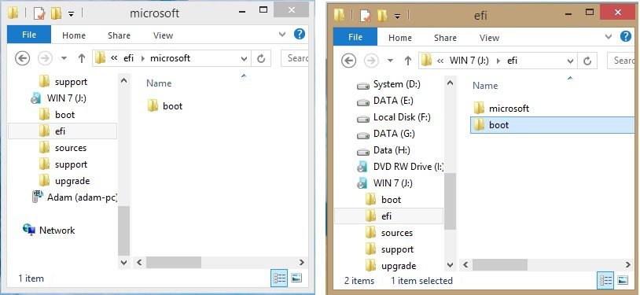The width and height of the screenshot is (640, 295).
Task: Click the Back arrow in microsoft window
Action: (23, 58)
